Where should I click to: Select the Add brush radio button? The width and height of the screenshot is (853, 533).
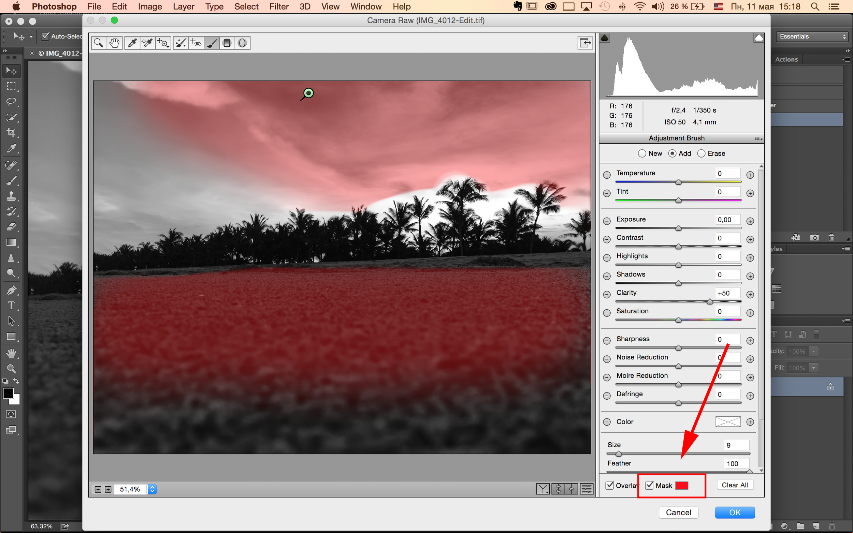tap(672, 153)
